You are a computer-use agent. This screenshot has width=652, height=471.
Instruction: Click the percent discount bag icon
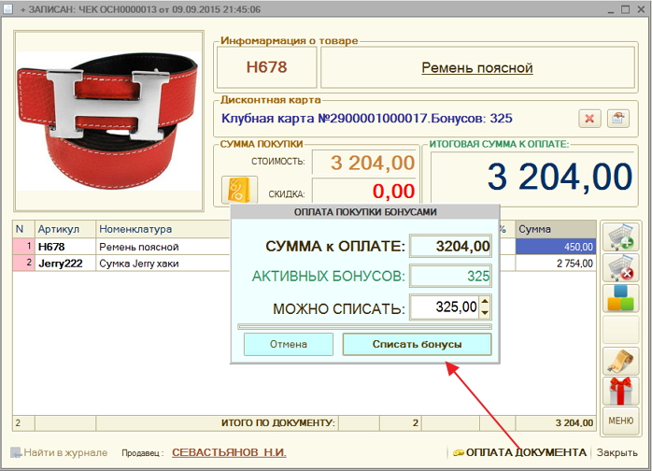click(x=239, y=190)
